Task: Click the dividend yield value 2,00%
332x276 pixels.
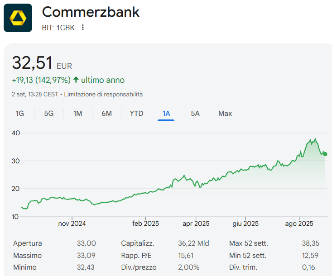Action: click(x=189, y=267)
